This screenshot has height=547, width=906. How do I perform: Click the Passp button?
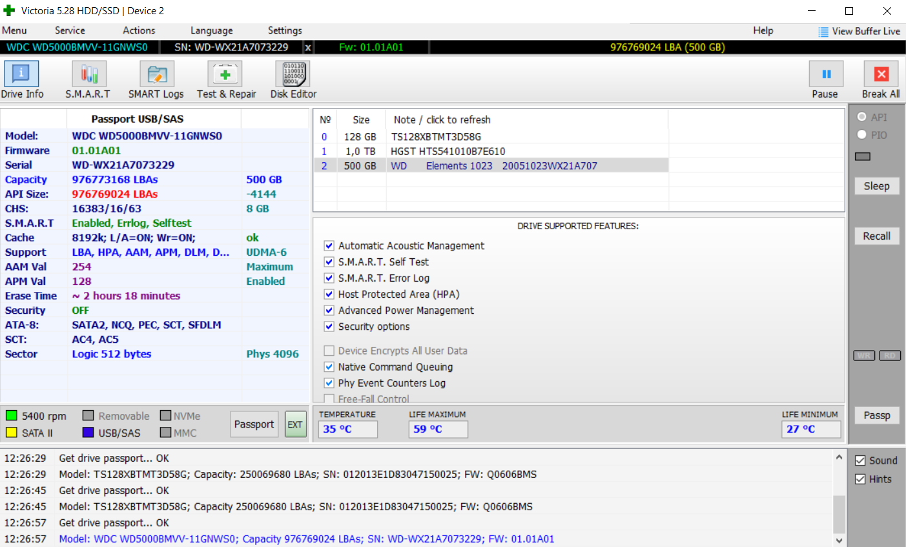click(877, 415)
